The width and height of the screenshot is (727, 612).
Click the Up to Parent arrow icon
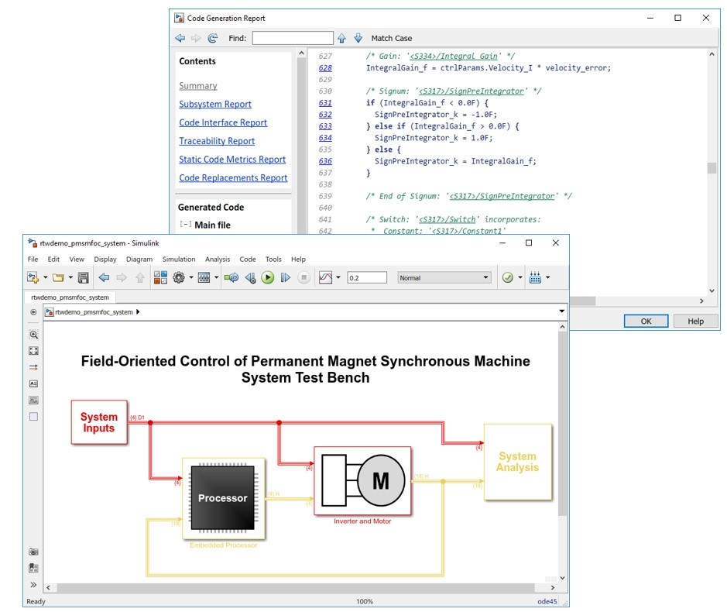pos(139,277)
